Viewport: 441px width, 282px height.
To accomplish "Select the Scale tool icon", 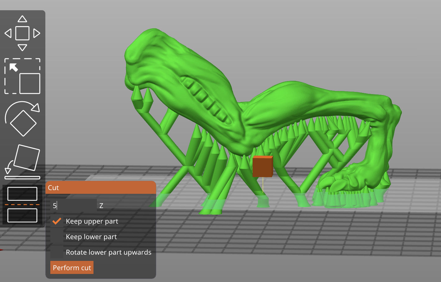I will [x=22, y=76].
